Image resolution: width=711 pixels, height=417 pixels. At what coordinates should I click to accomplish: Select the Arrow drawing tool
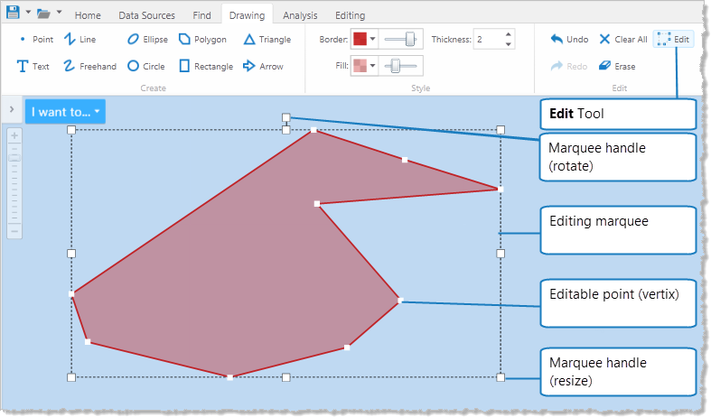point(263,66)
